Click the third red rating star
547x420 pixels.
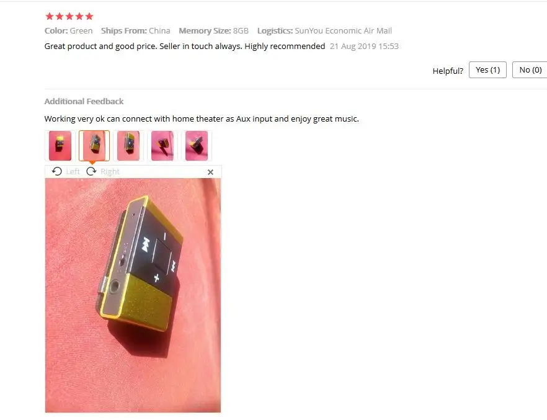pyautogui.click(x=69, y=16)
